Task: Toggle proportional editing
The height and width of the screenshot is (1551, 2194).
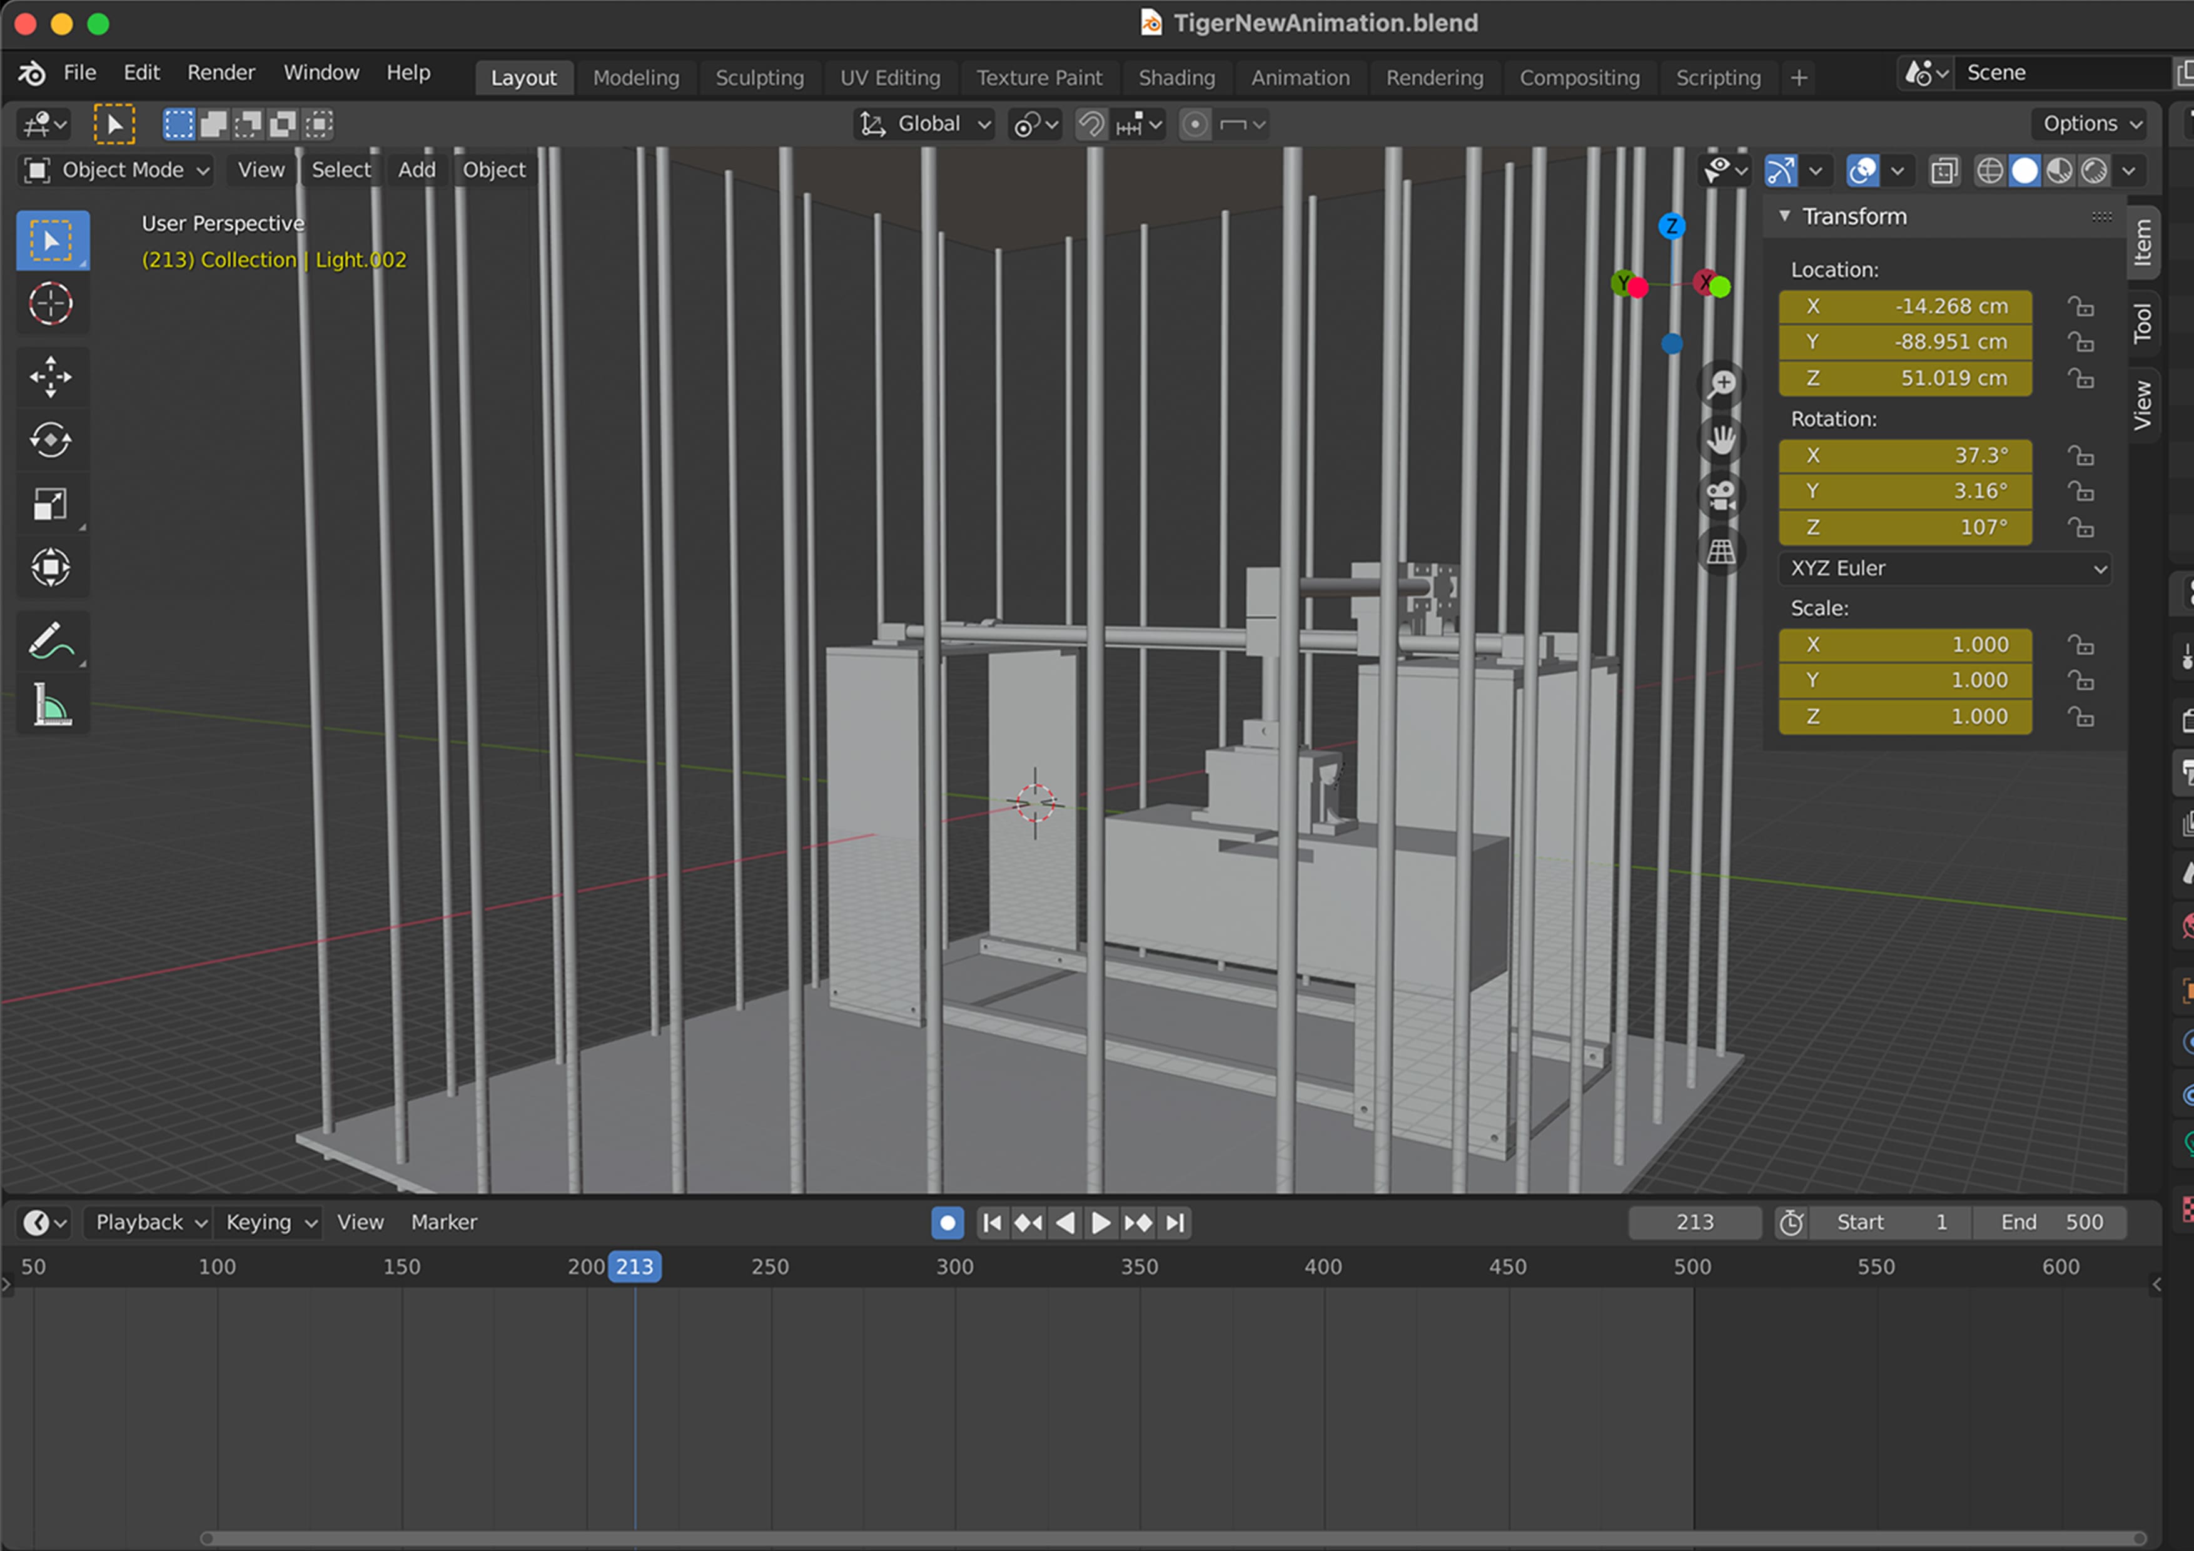Action: pyautogui.click(x=1195, y=124)
